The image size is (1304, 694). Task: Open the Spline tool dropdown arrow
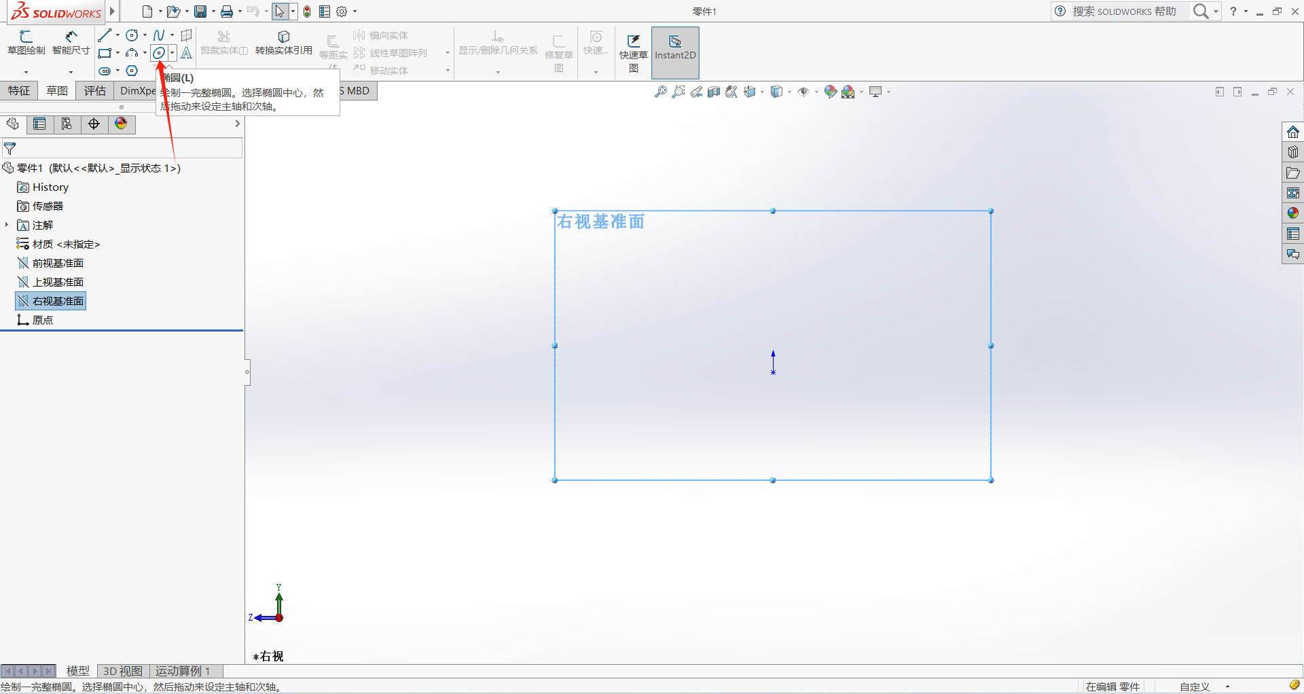(172, 35)
